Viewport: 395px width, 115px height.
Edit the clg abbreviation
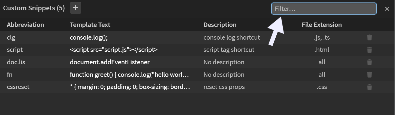(11, 37)
